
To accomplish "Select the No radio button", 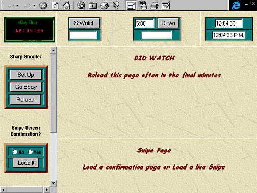I will tap(15, 152).
